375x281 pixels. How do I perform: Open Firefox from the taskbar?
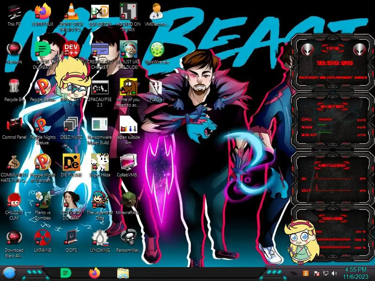[x=94, y=273]
